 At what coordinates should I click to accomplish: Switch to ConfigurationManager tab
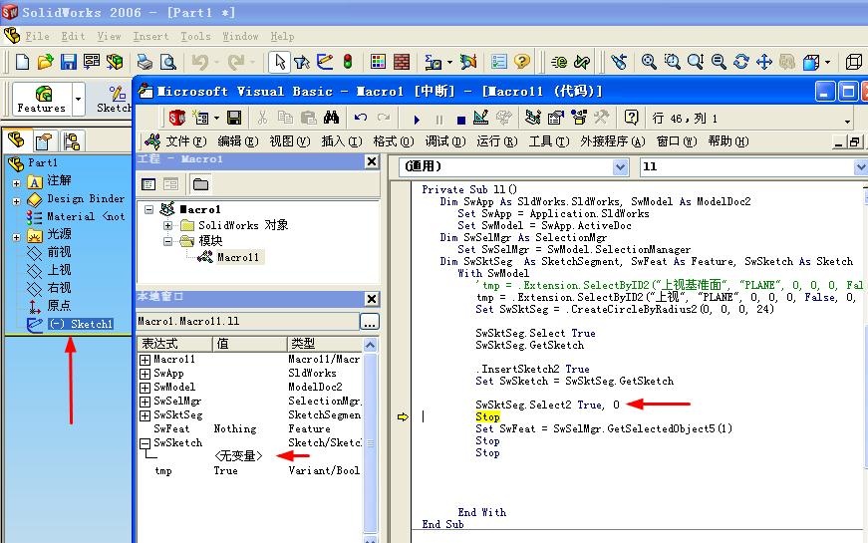click(x=72, y=141)
